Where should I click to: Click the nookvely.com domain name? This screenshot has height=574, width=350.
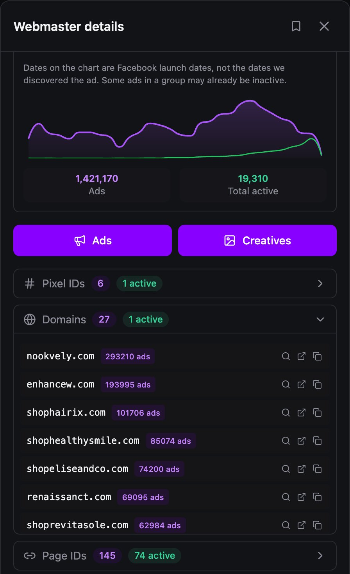61,356
